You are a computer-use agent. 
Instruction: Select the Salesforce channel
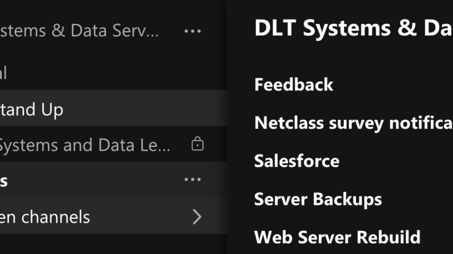[297, 161]
